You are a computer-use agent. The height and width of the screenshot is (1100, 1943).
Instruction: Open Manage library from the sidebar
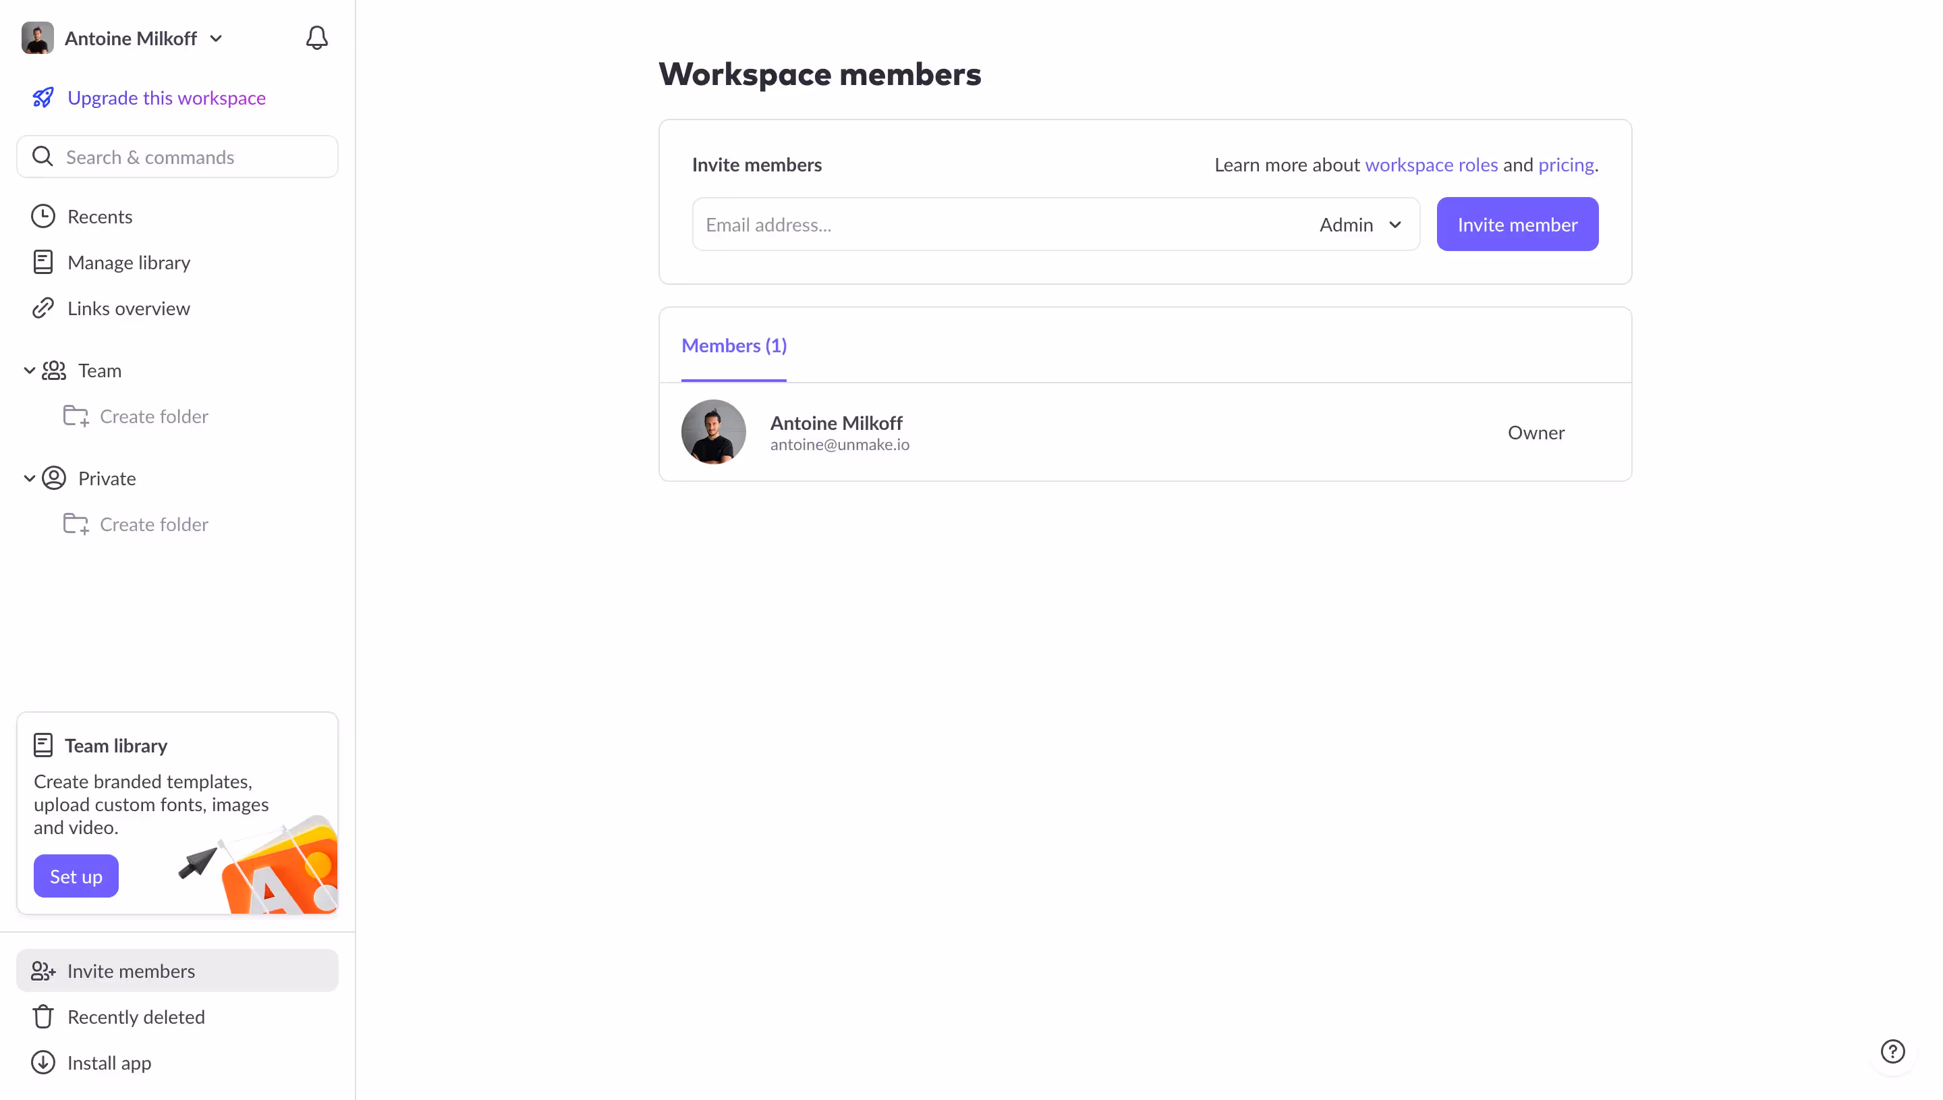coord(128,262)
